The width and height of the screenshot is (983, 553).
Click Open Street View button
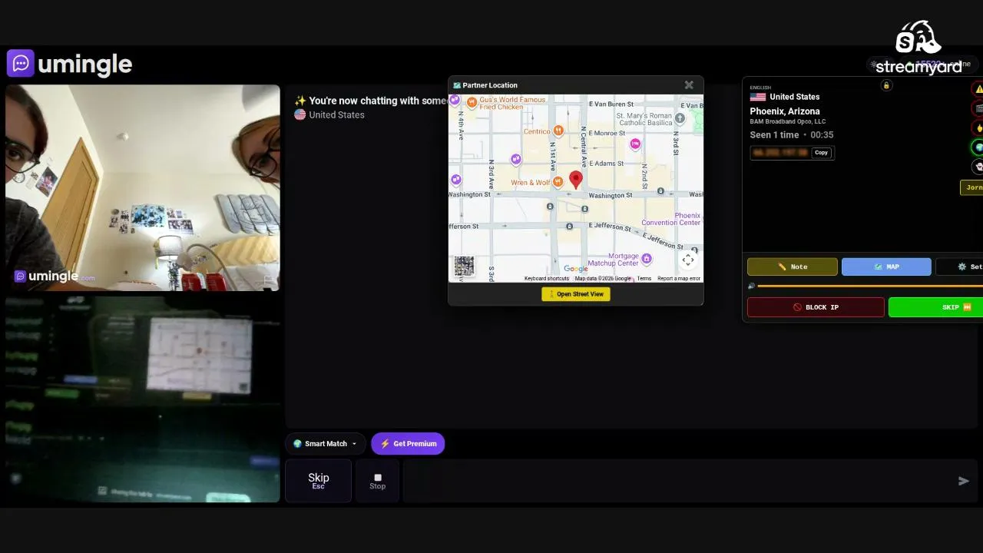[576, 294]
